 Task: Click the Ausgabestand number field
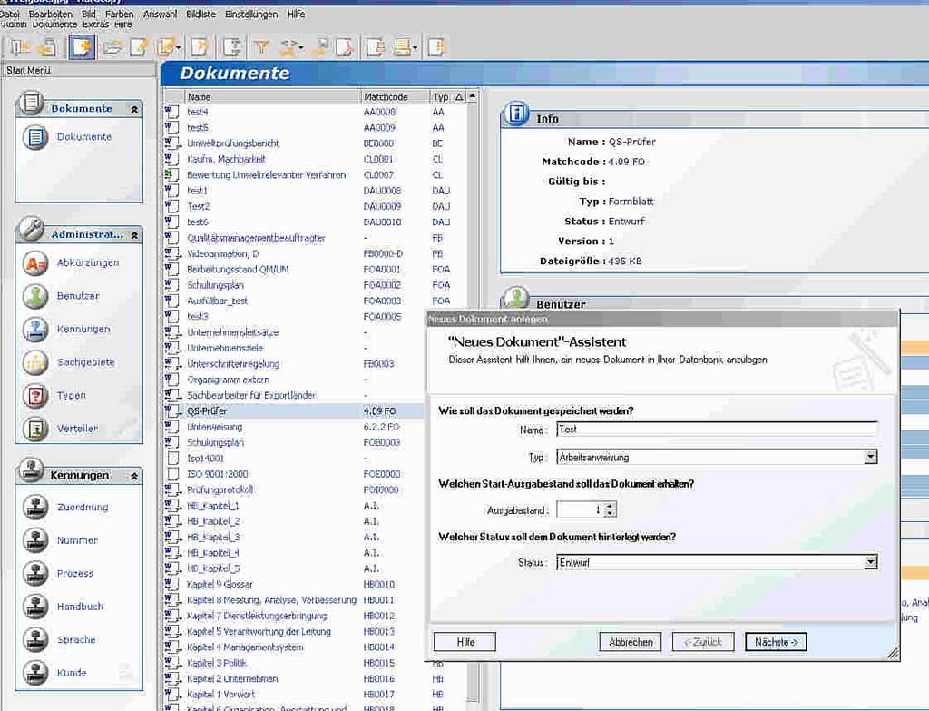point(580,509)
